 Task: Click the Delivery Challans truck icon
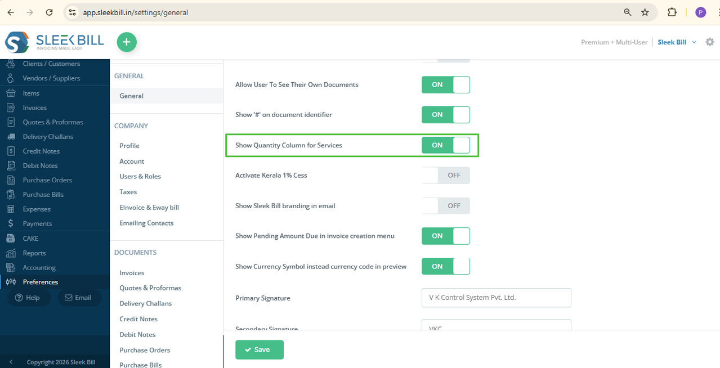point(11,137)
